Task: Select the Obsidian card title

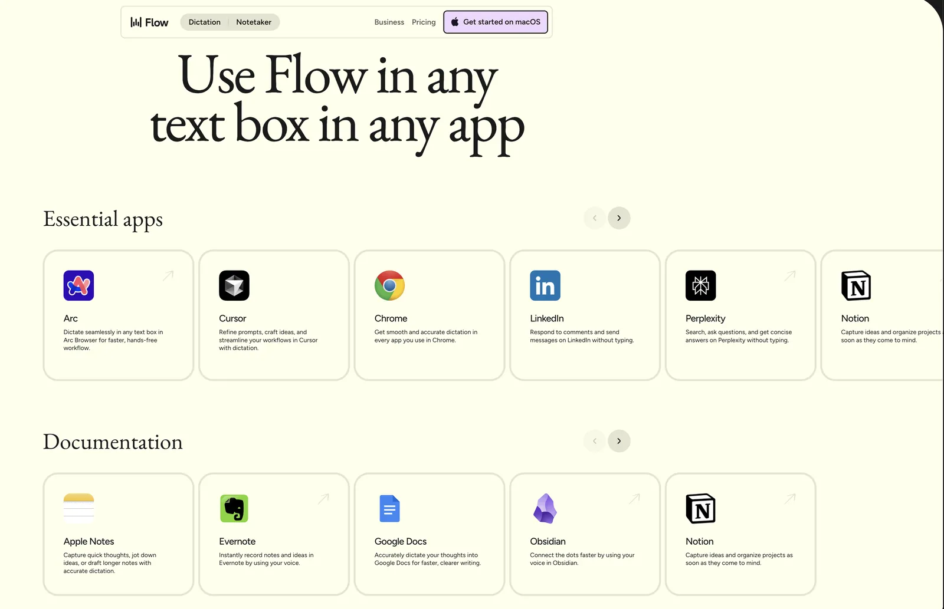Action: tap(548, 541)
